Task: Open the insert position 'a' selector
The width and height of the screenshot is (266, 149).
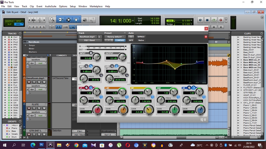Action: pyautogui.click(x=100, y=37)
